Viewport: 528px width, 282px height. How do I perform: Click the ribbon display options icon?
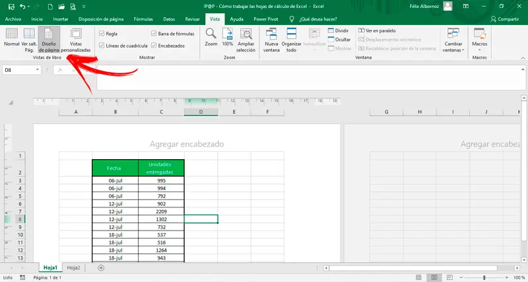click(x=466, y=6)
